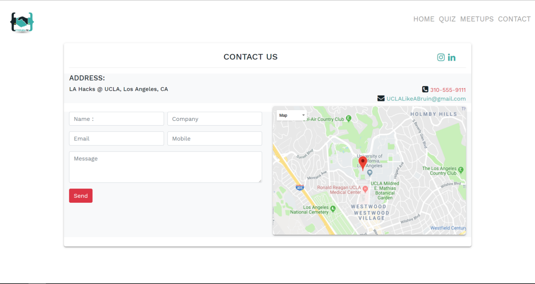The image size is (535, 284).
Task: Open the CONTACT nav item
Action: [514, 19]
